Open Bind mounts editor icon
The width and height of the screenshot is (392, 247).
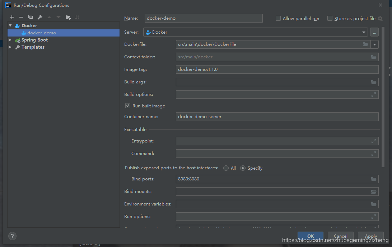(373, 192)
